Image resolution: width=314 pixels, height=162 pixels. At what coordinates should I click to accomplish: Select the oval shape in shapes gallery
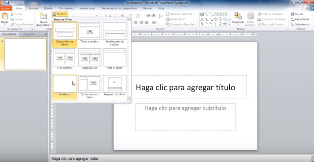click(x=220, y=15)
